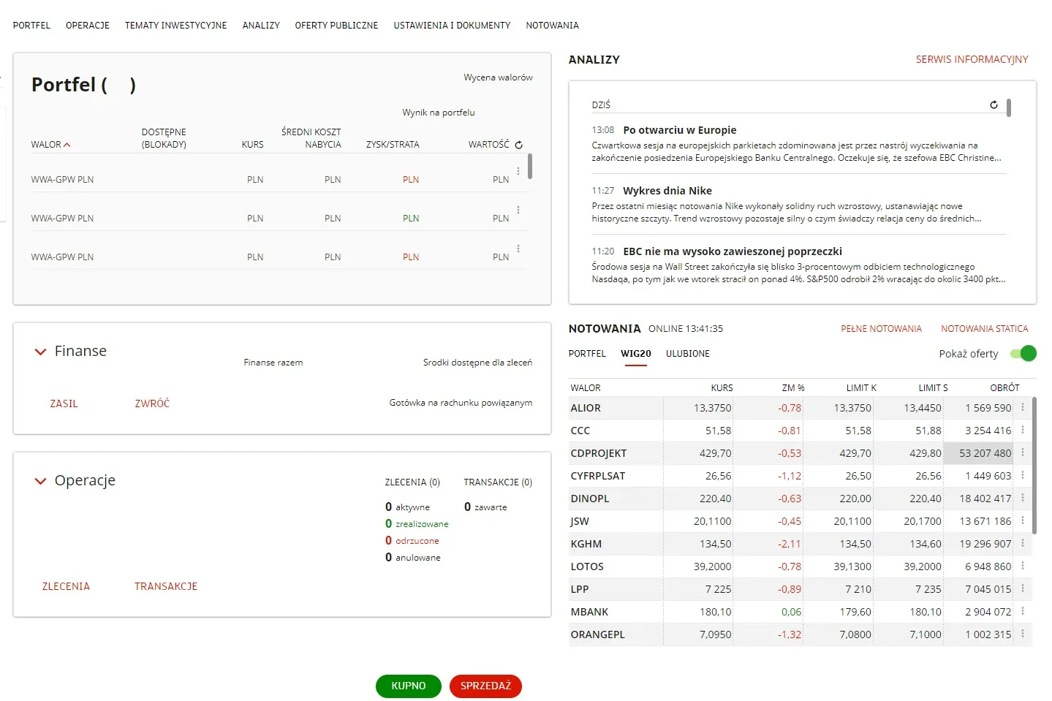Toggle the Pokaż oferty switch

pos(1023,354)
